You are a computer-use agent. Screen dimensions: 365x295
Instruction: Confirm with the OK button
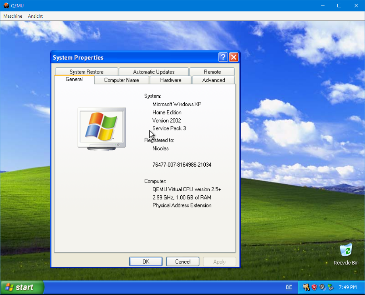[146, 262]
